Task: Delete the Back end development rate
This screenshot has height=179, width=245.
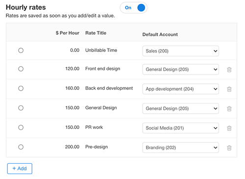Action: click(229, 89)
